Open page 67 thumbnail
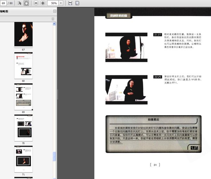 click(x=24, y=35)
